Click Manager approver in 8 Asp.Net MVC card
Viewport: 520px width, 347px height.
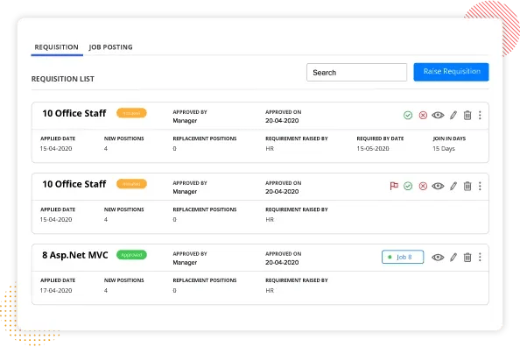tap(185, 262)
